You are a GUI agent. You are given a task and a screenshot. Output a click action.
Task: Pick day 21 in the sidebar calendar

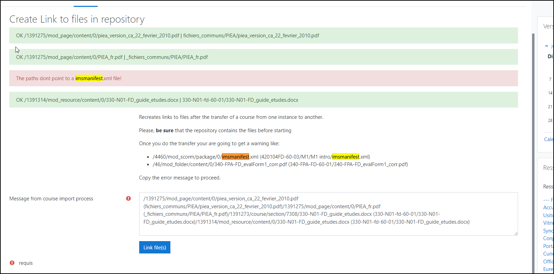tap(550, 107)
